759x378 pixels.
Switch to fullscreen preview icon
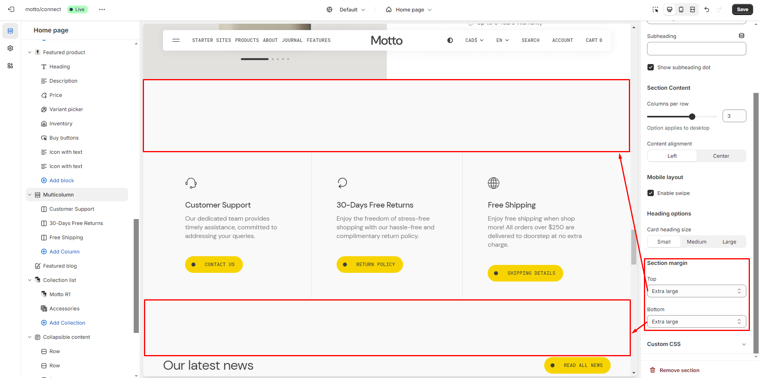point(693,9)
